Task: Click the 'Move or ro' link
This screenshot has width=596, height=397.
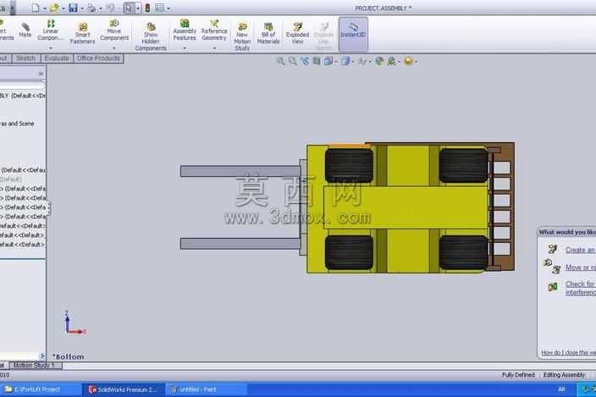Action: (581, 267)
